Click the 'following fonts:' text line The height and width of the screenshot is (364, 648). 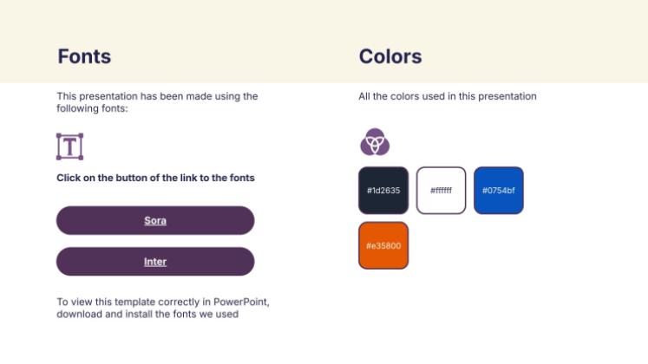tap(92, 108)
